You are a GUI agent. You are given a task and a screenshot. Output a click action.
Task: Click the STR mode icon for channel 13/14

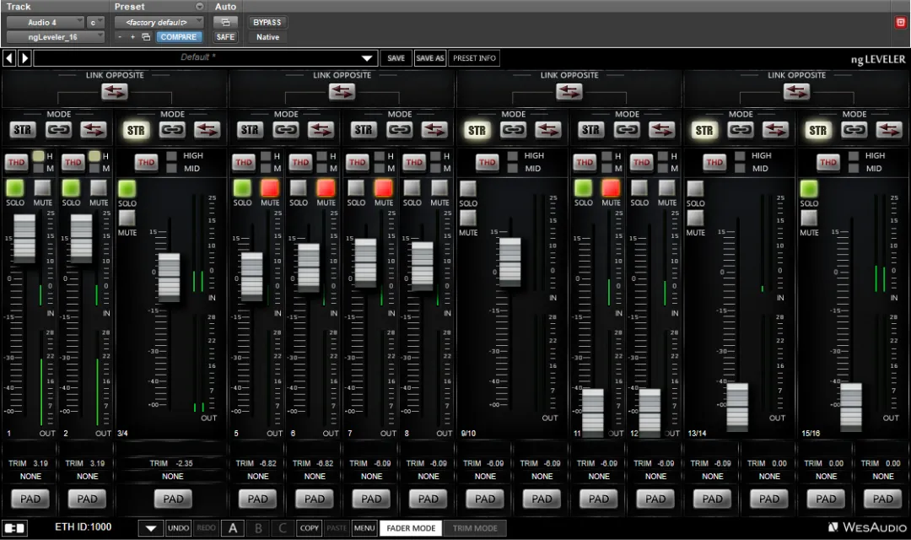click(704, 130)
